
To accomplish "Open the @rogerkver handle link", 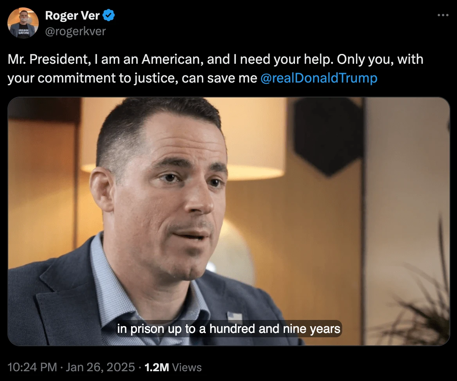I will [76, 31].
